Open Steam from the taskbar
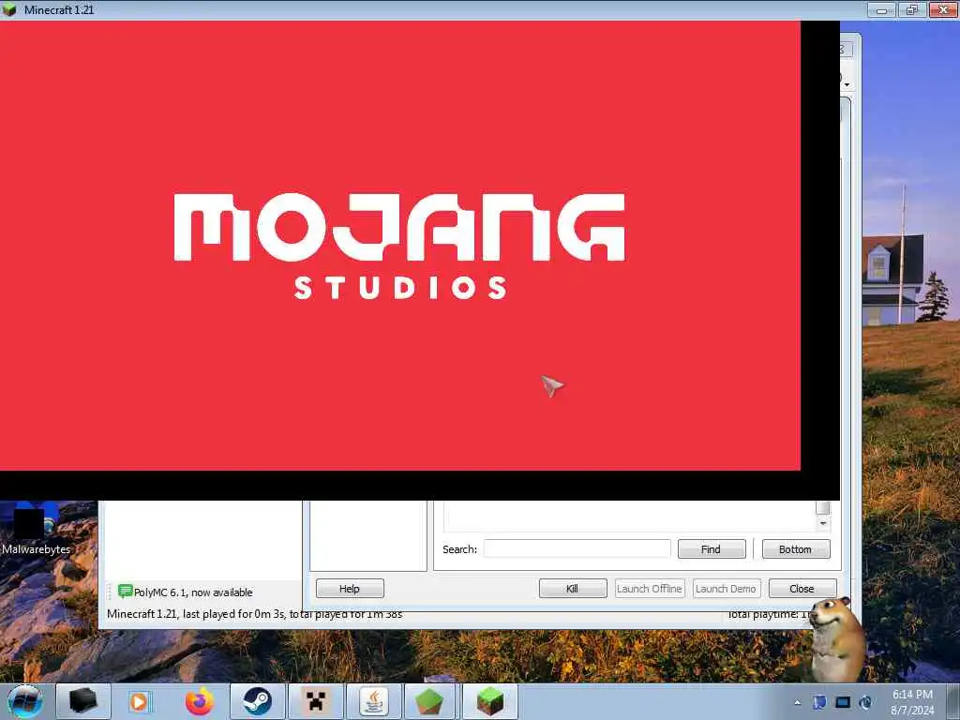The height and width of the screenshot is (720, 960). click(257, 701)
